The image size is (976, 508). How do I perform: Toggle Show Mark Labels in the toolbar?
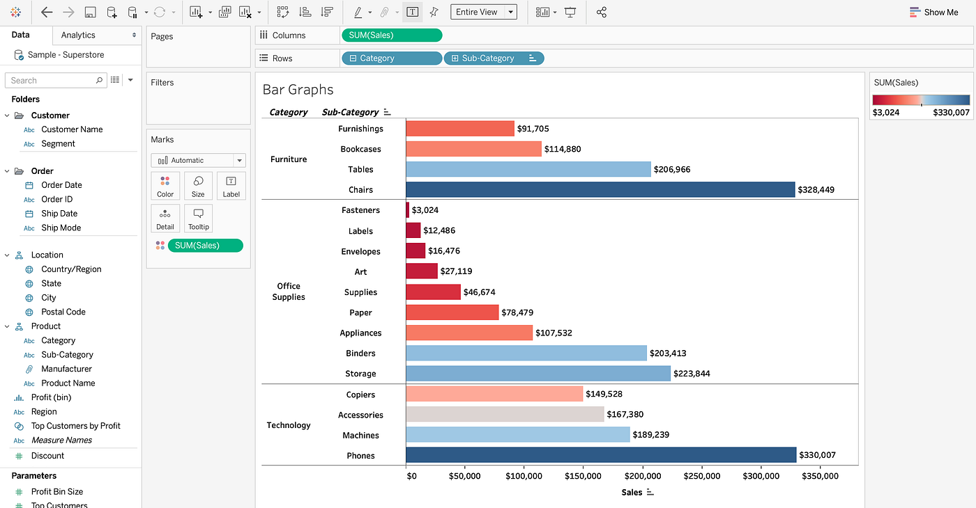[412, 12]
